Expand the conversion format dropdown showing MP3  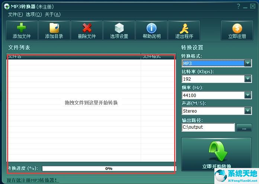248,63
